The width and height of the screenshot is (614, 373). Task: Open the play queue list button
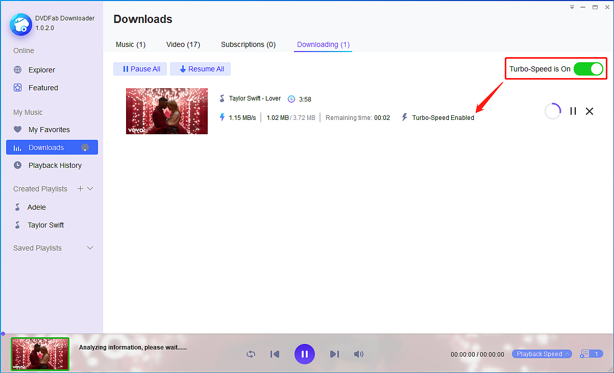pos(592,354)
